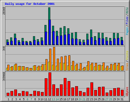Click the day 3 axis label
Screen dimensions: 130x102
[x=16, y=99]
